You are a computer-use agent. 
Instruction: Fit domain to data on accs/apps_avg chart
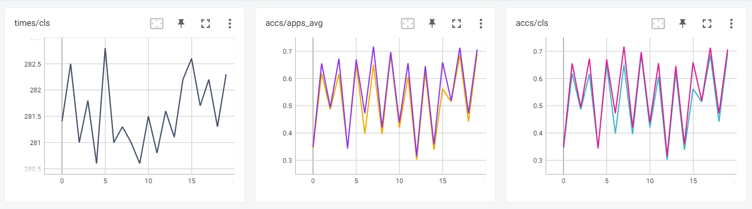click(x=408, y=23)
